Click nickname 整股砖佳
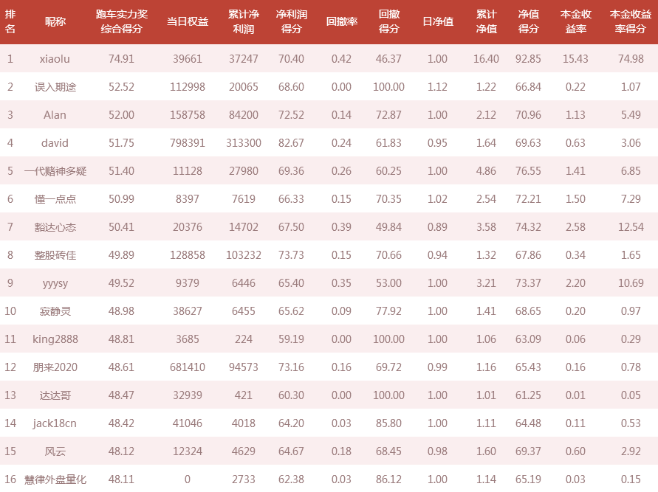This screenshot has width=658, height=492. coord(55,255)
